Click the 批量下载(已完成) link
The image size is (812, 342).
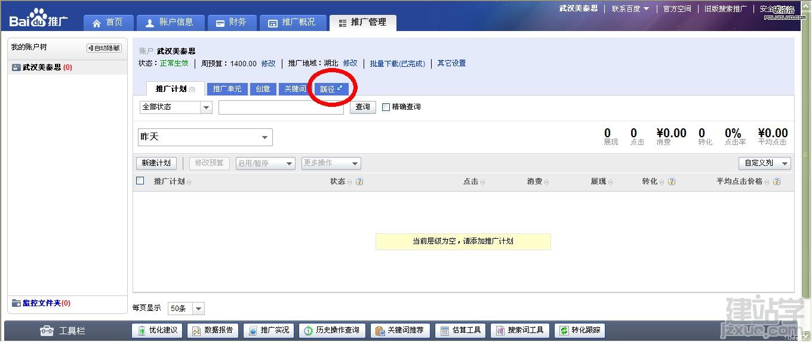397,63
